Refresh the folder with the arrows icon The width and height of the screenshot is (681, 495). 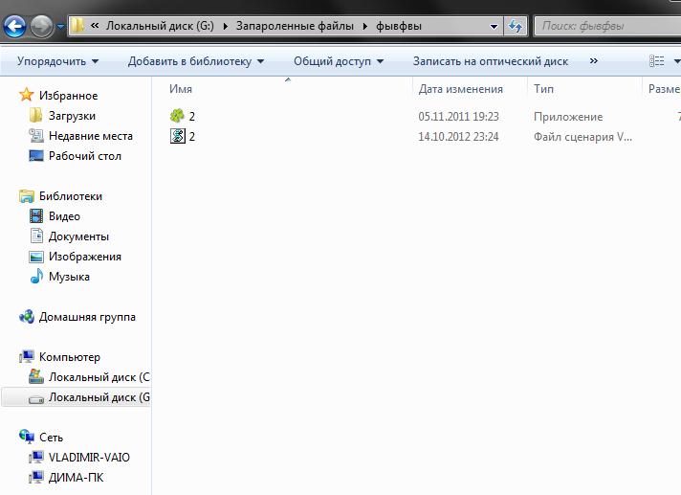click(x=516, y=26)
